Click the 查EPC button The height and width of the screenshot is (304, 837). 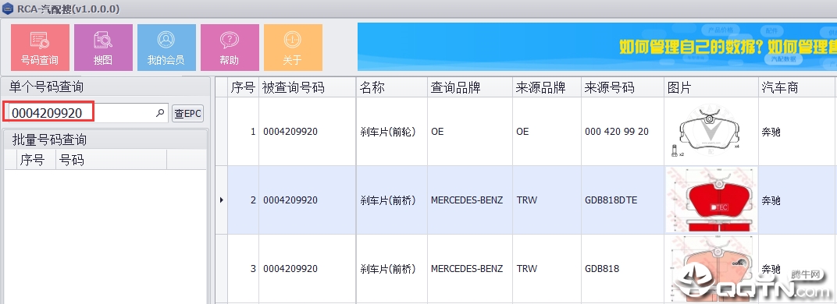tap(187, 113)
